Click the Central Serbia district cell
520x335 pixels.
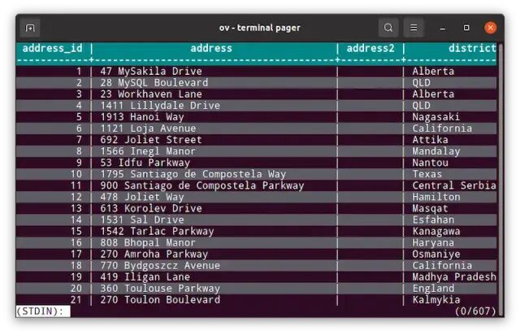click(454, 185)
